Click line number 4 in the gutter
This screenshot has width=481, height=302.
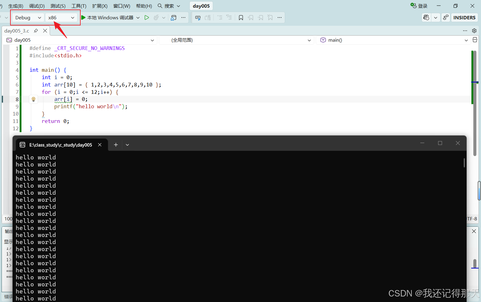[17, 70]
